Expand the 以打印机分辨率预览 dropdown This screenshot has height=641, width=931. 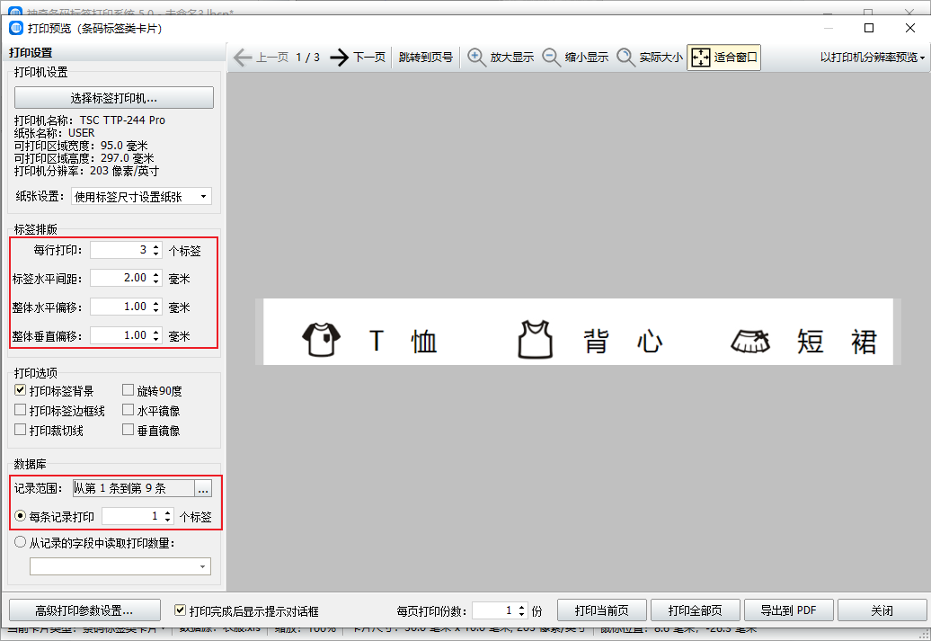click(x=872, y=58)
